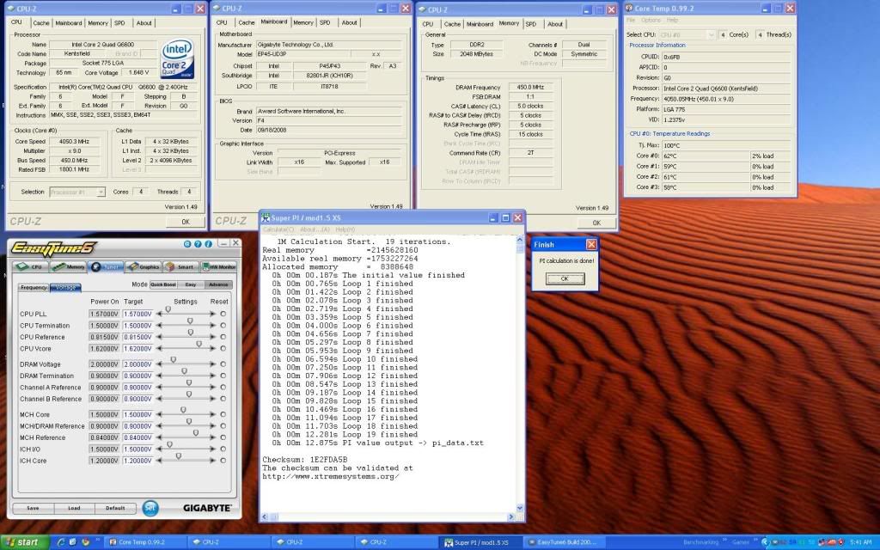Increase DRAM Voltage with the right arrow
This screenshot has width=880, height=550.
pyautogui.click(x=213, y=364)
